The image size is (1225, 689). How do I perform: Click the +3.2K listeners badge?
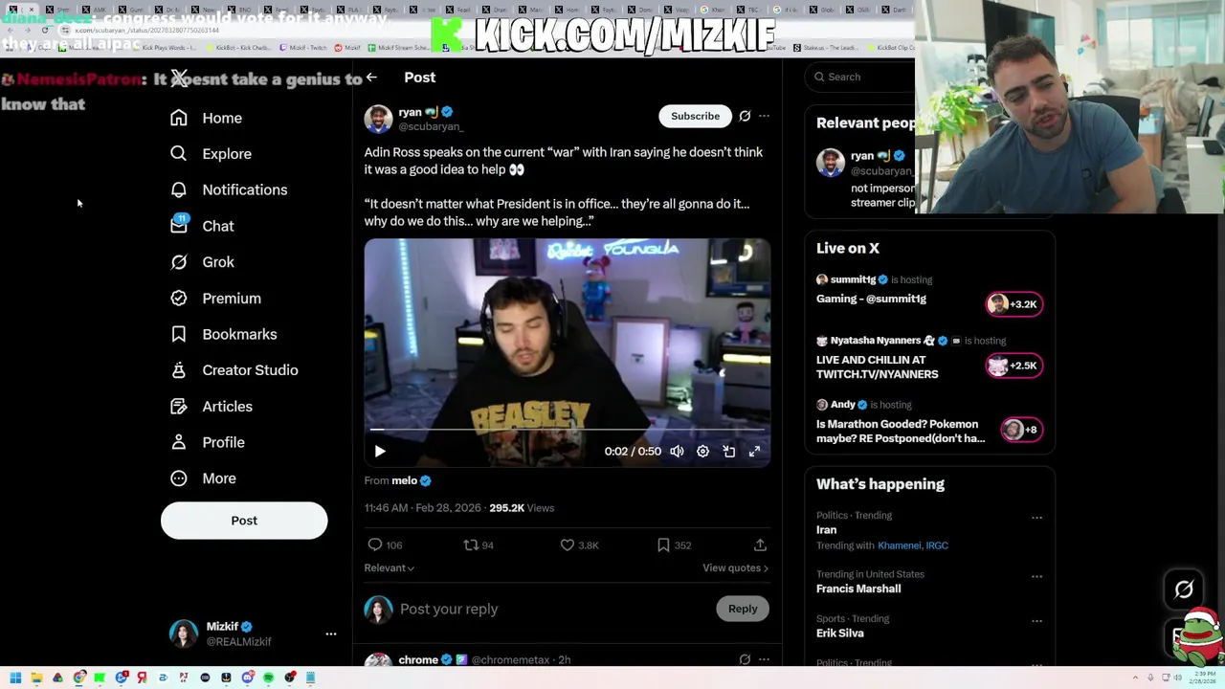coord(1014,304)
